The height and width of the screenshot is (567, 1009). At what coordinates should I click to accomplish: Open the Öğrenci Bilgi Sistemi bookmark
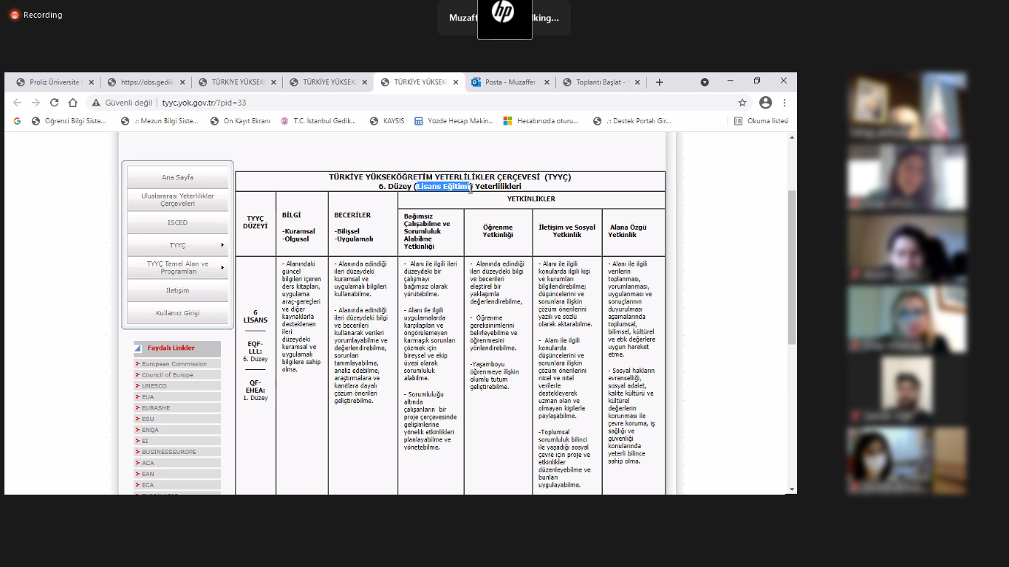(x=69, y=121)
